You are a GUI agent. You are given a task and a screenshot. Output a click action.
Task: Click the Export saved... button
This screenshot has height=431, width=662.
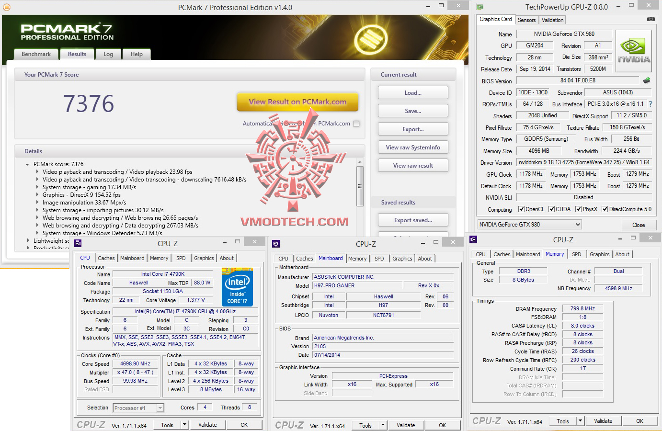point(413,220)
